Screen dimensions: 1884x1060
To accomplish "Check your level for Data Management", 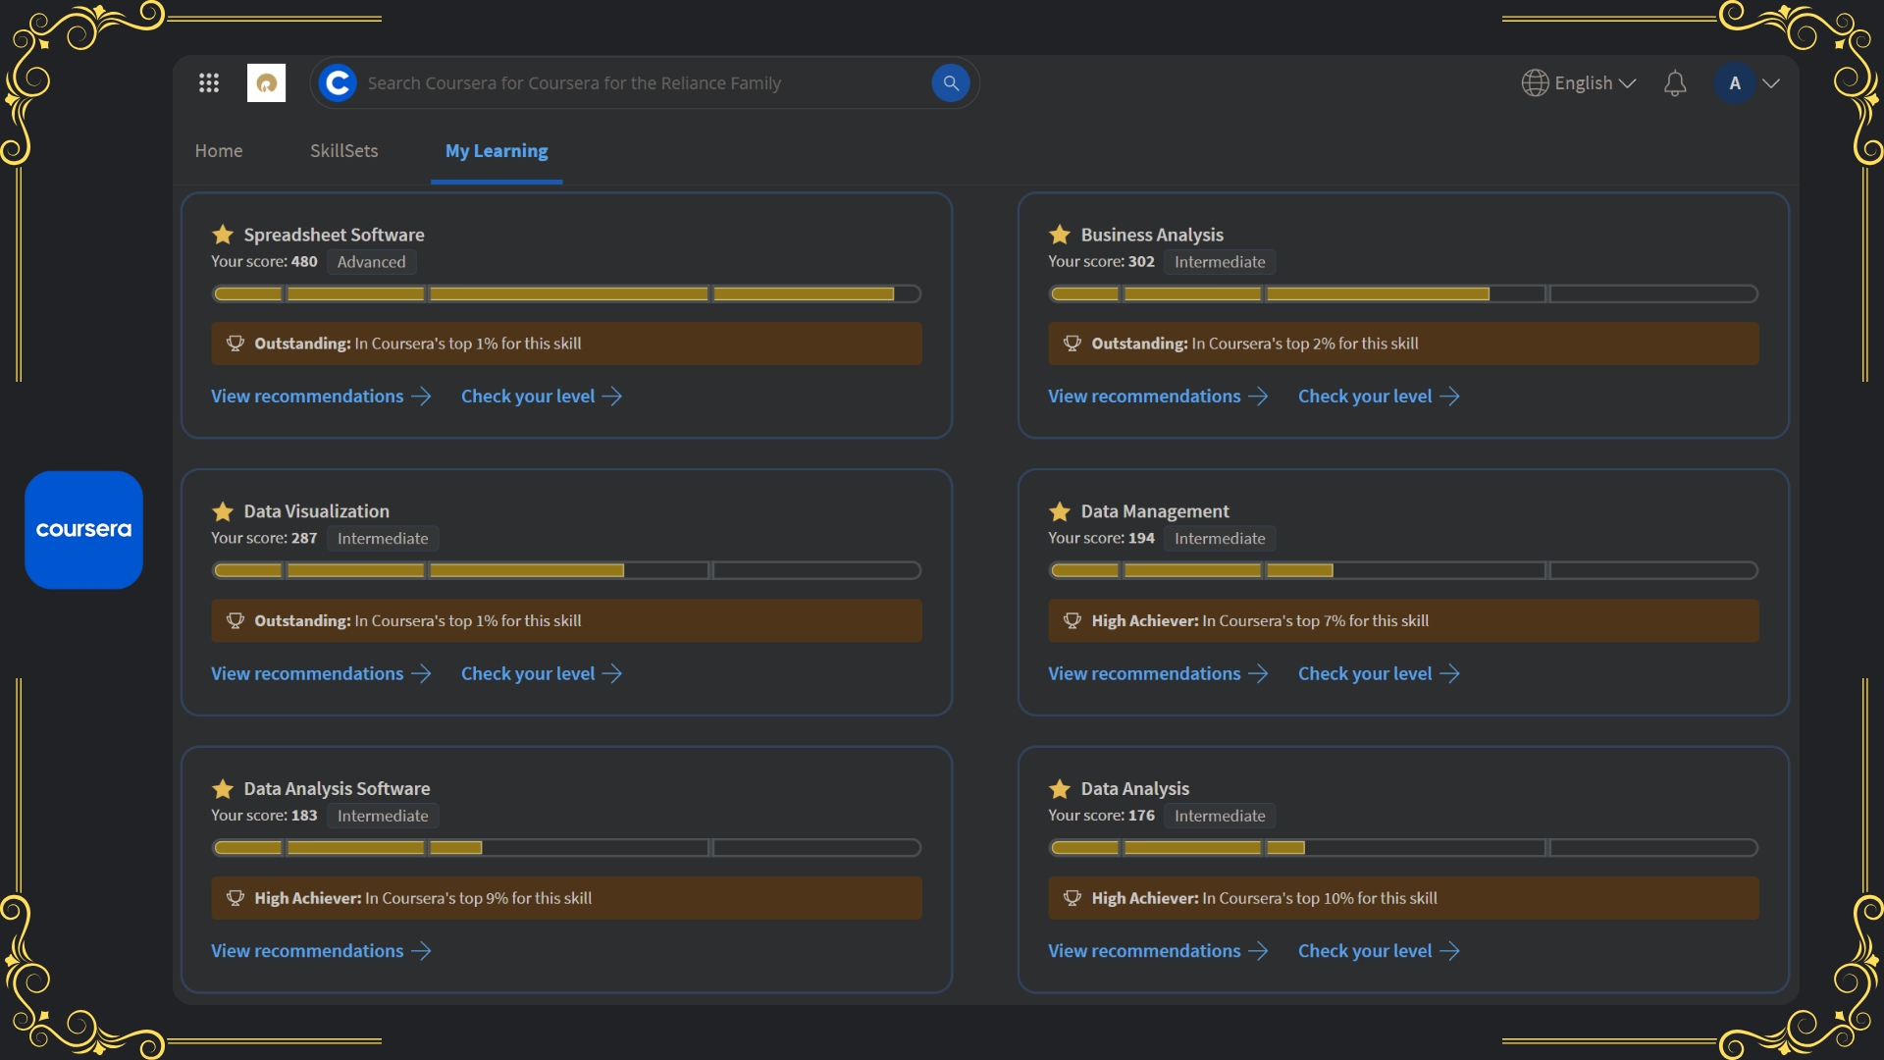I will click(1379, 674).
